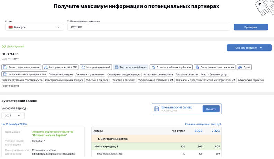Open the Страна country dropdown
The height and width of the screenshot is (159, 274).
[34, 27]
